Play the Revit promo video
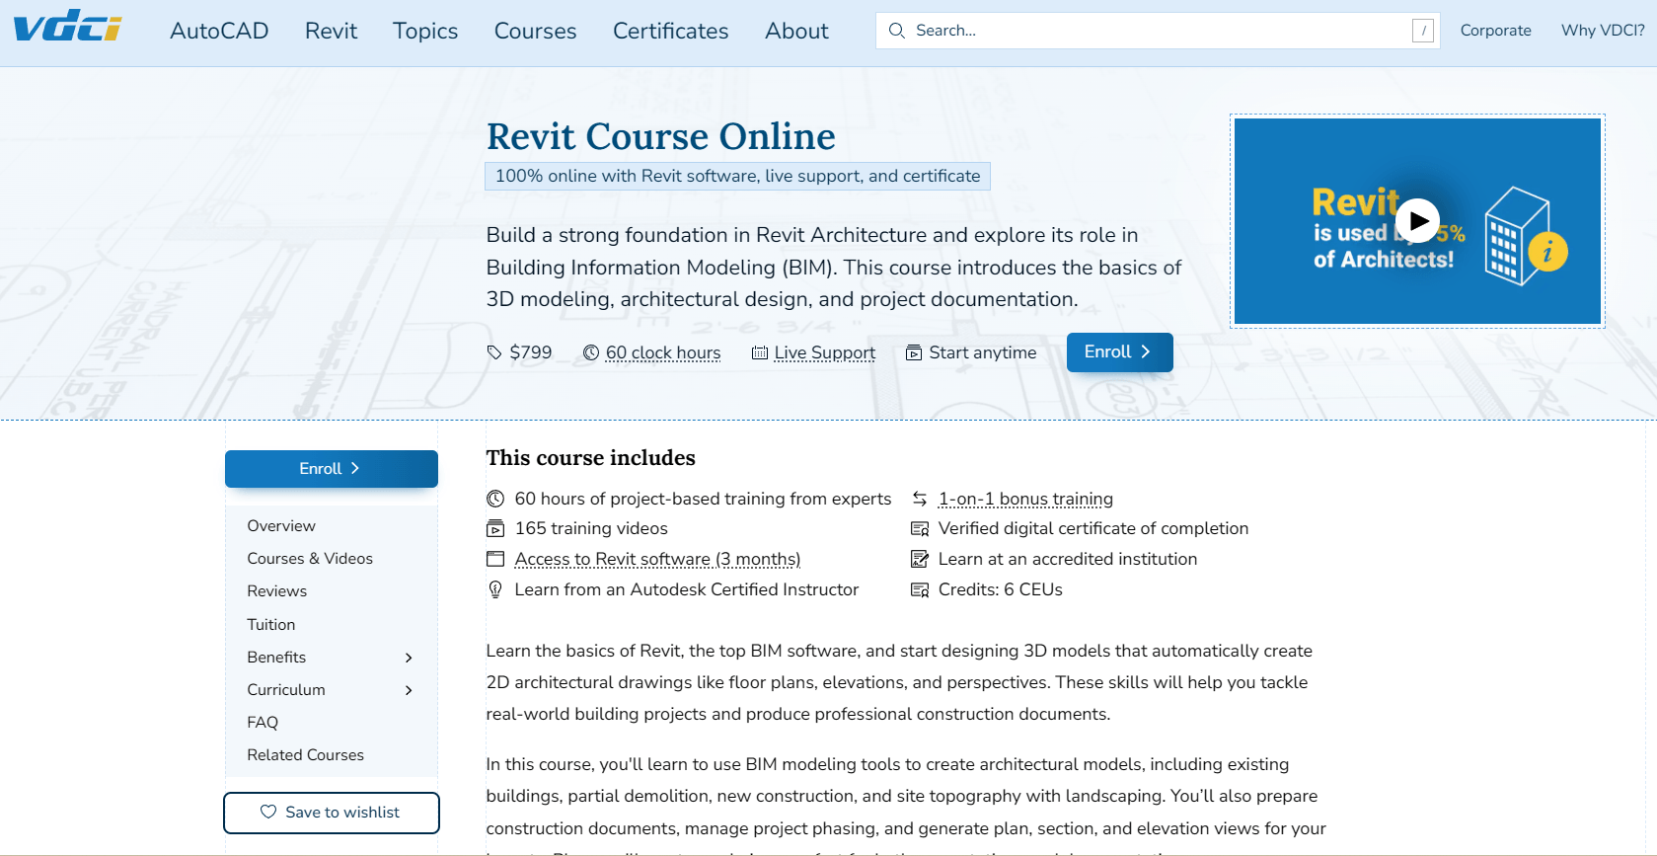 pos(1418,221)
